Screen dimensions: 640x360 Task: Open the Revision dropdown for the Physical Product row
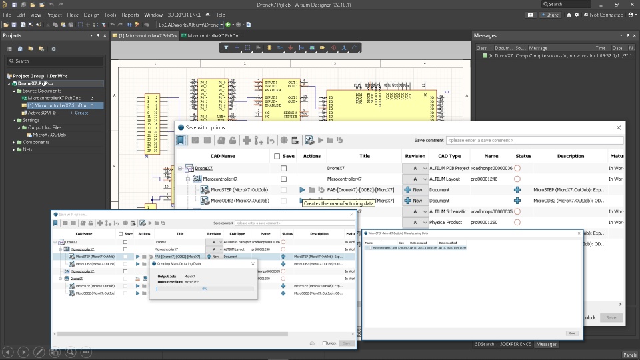tap(415, 223)
